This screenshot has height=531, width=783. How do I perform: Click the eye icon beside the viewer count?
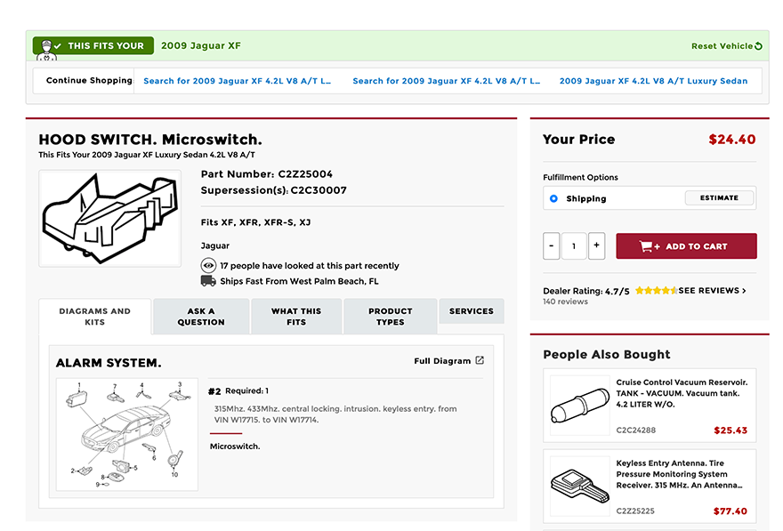tap(208, 265)
